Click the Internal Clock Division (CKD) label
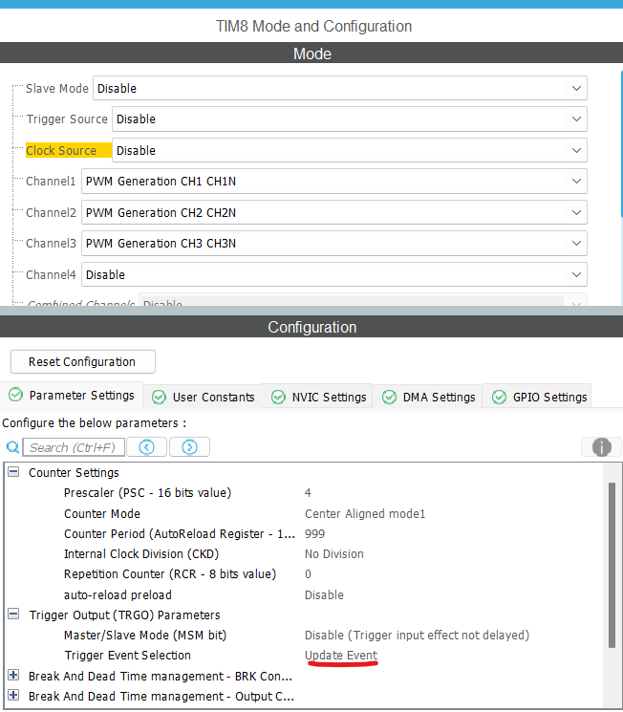623x712 pixels. tap(141, 554)
